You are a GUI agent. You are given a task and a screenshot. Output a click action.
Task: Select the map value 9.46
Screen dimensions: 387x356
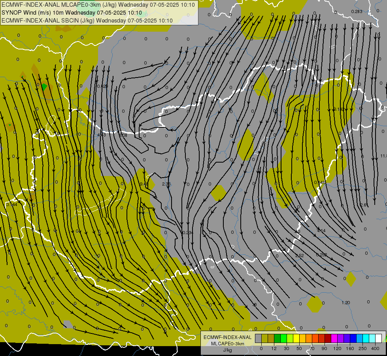pyautogui.click(x=144, y=184)
